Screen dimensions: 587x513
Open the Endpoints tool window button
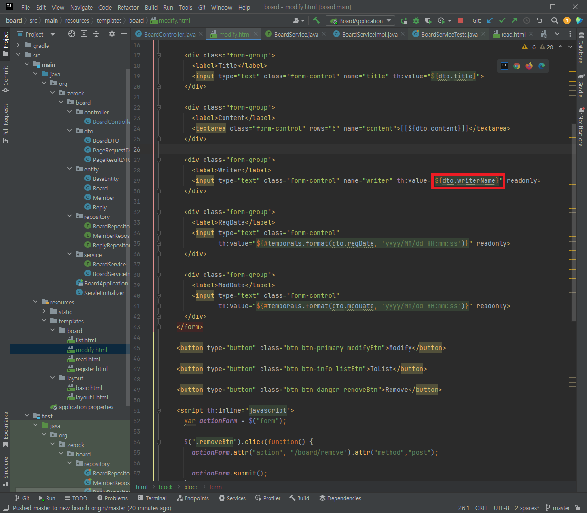click(x=193, y=498)
